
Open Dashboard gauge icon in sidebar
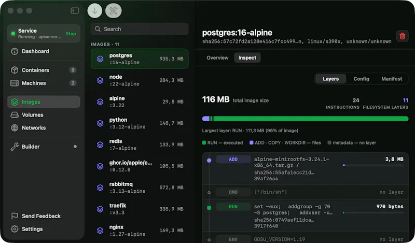click(15, 51)
